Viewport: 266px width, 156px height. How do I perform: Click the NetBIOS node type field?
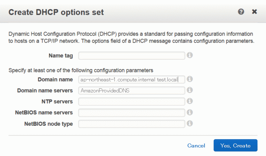tap(132, 124)
